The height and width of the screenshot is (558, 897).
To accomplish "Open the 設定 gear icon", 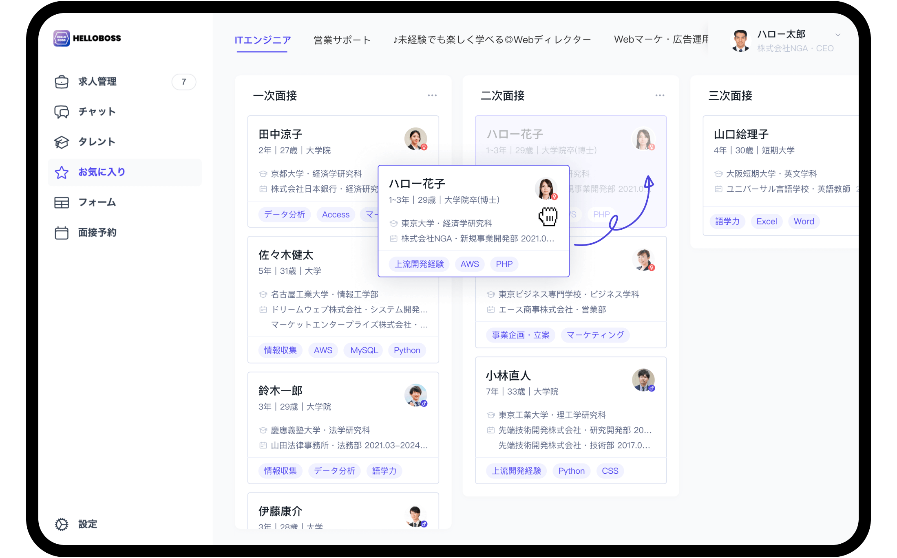I will [x=62, y=524].
